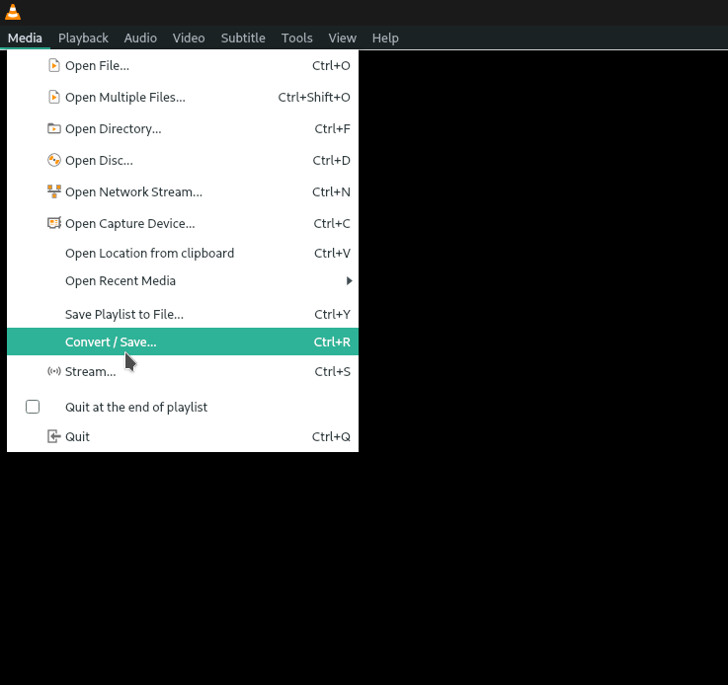This screenshot has width=728, height=685.
Task: Enable Quit at the end of playlist checkbox
Action: pos(33,407)
